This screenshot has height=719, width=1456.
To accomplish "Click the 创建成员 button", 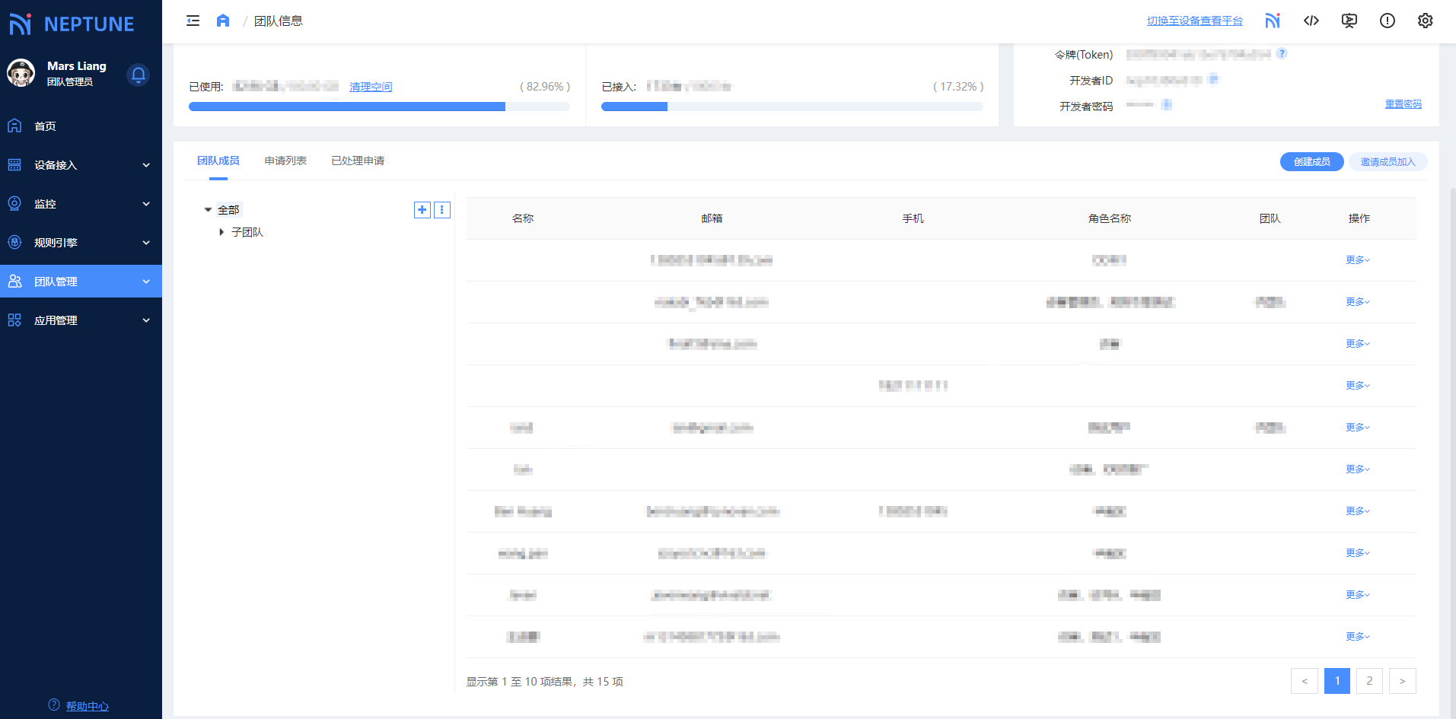I will 1311,161.
